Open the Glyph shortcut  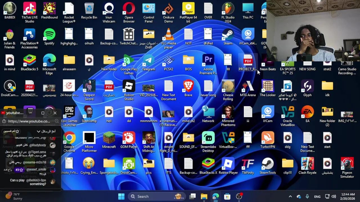[x=307, y=89]
